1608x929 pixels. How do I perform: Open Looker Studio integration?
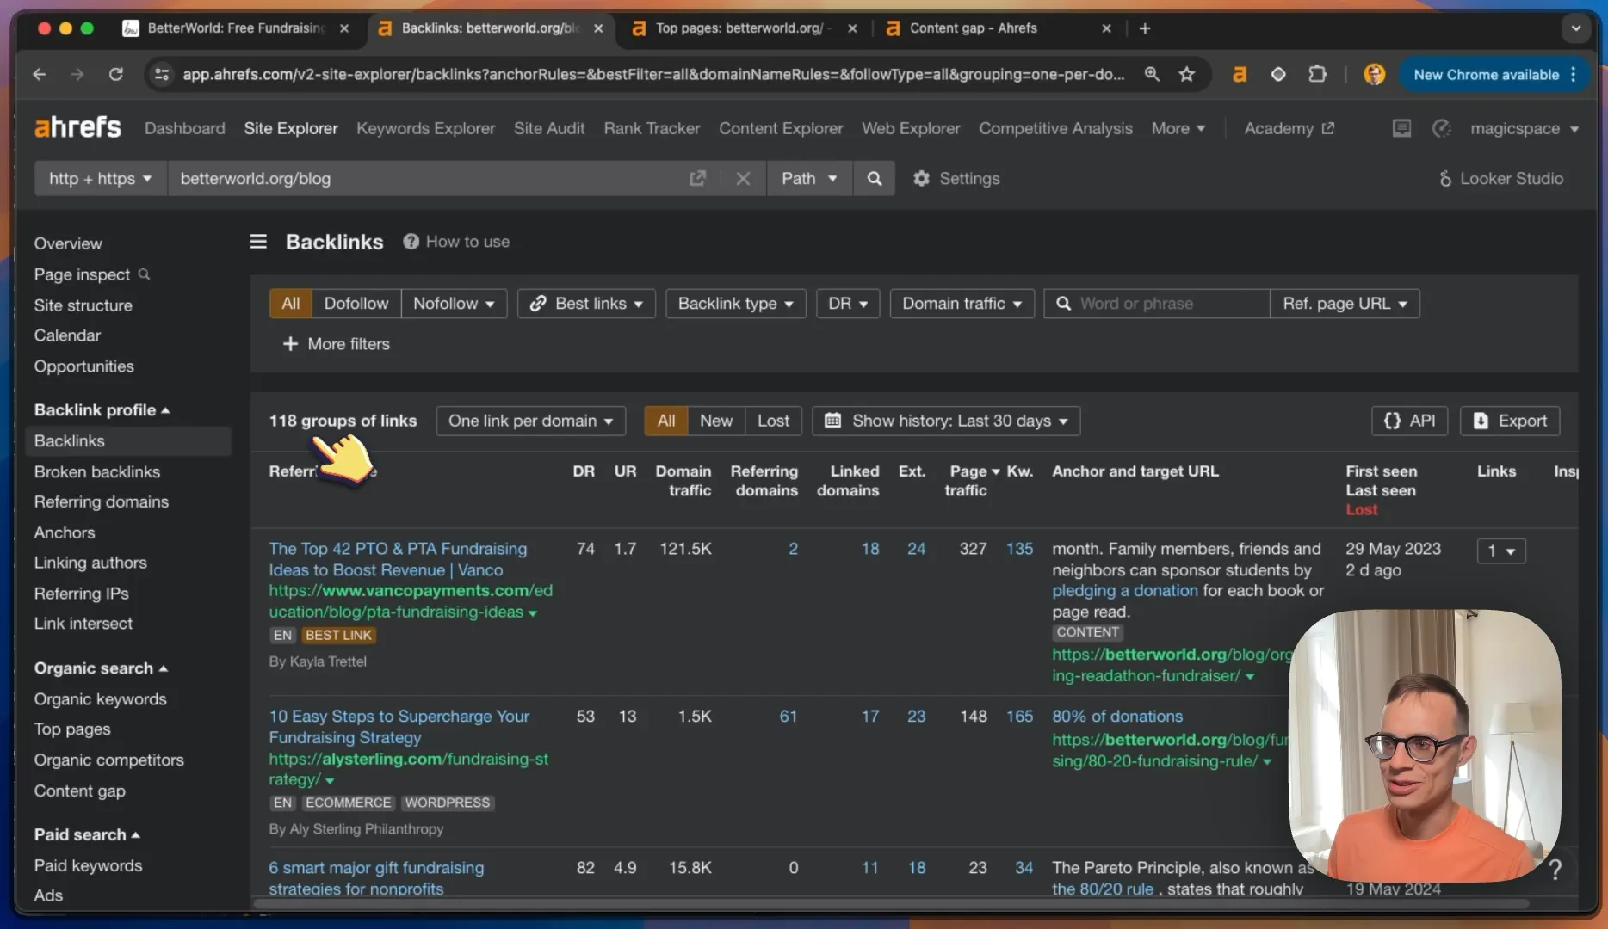[x=1500, y=178]
